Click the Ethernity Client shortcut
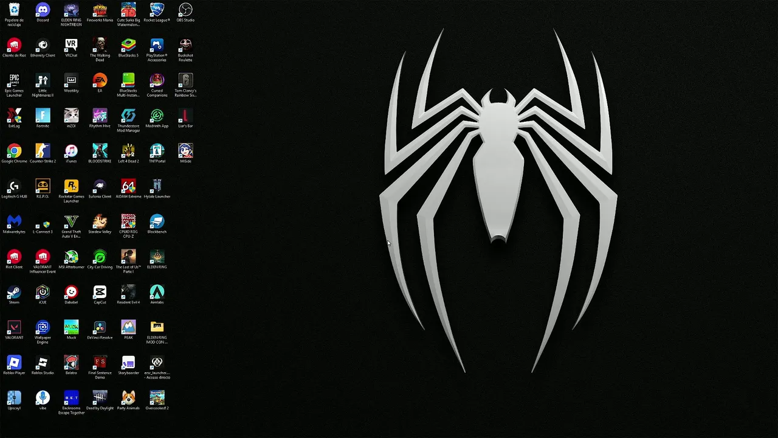 43,46
